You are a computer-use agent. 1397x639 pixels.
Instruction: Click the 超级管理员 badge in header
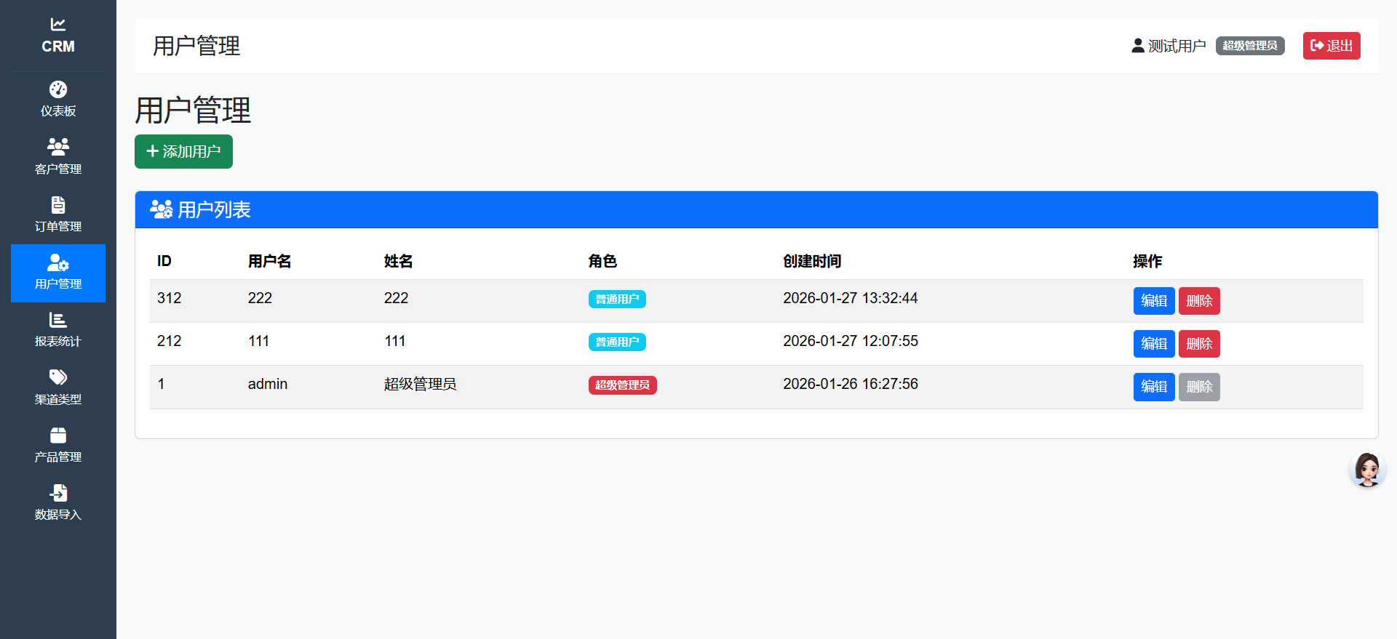(1249, 46)
